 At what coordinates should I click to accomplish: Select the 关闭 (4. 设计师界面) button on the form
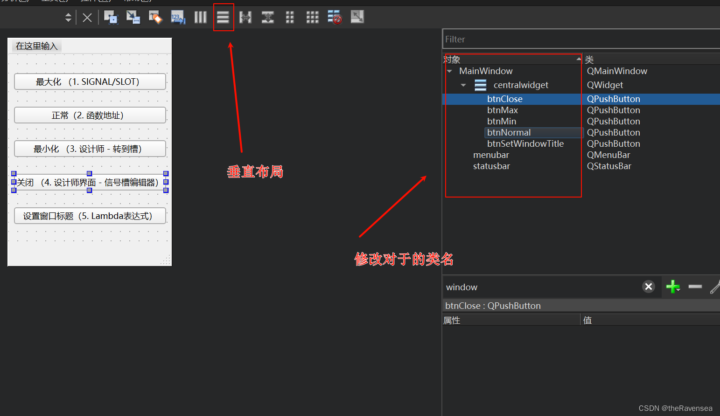click(90, 182)
